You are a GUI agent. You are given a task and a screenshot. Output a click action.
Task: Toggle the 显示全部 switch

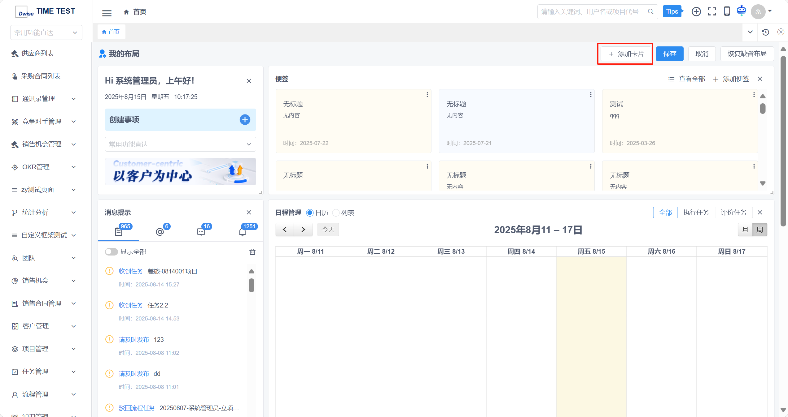[x=111, y=252]
